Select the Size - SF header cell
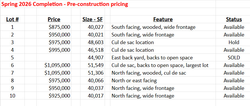This screenshot has width=250, height=106. coord(93,20)
